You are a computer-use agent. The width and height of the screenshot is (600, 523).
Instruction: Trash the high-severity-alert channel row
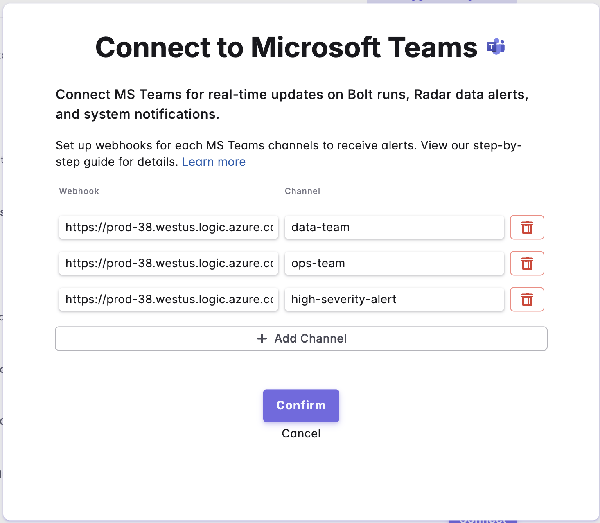[x=527, y=299]
